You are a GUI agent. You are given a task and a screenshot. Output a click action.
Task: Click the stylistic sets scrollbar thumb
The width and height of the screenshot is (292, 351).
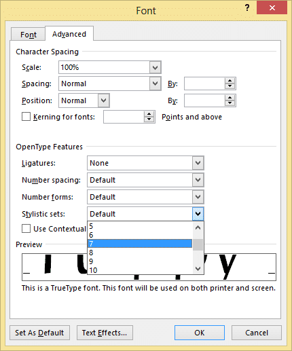(198, 244)
